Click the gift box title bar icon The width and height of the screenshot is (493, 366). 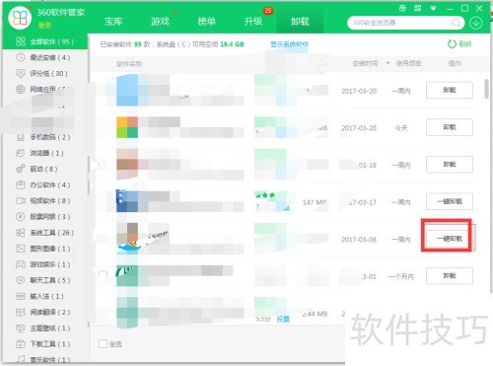(x=402, y=9)
